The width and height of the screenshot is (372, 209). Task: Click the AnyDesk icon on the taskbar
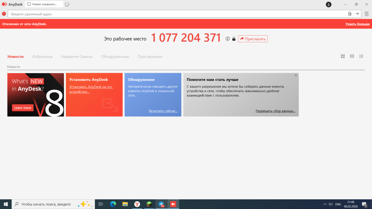click(173, 204)
